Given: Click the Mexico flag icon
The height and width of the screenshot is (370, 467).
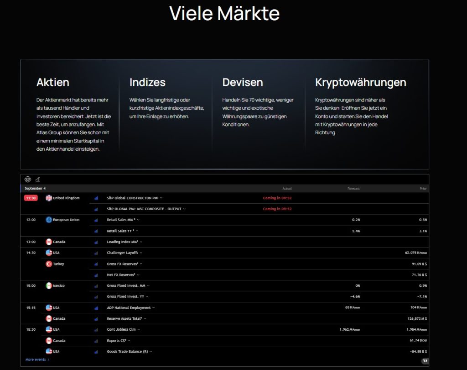Looking at the screenshot, I should tap(49, 285).
